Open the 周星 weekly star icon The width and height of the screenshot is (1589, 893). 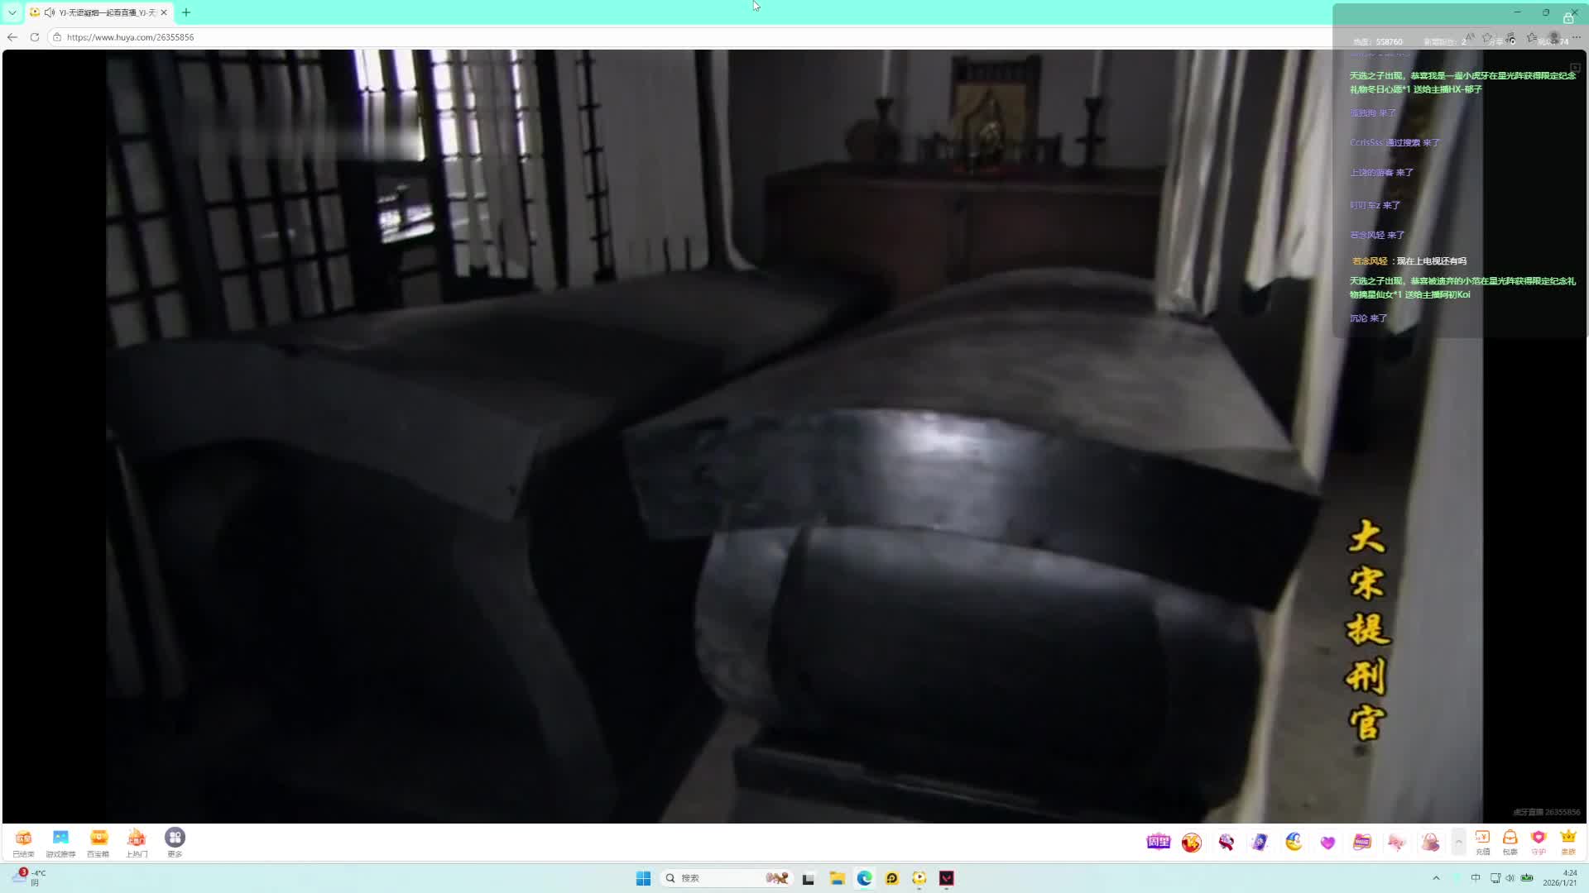coord(1158,843)
